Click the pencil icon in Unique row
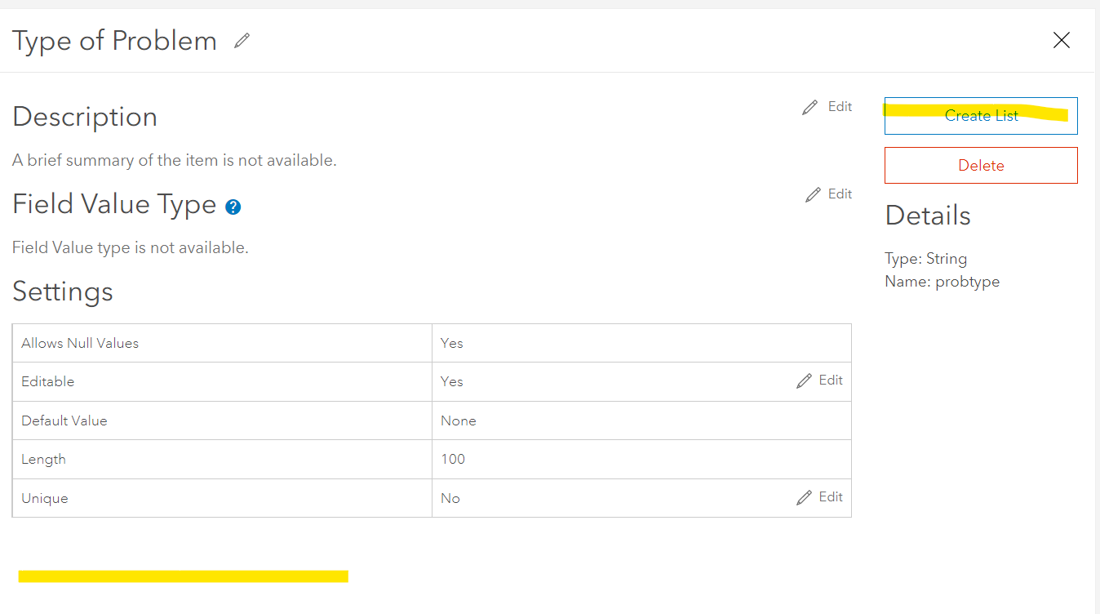 click(804, 497)
